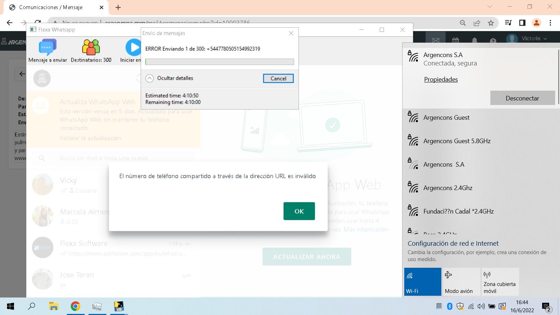
Task: Select the Comunicaciones / Mensaje tab
Action: (56, 7)
